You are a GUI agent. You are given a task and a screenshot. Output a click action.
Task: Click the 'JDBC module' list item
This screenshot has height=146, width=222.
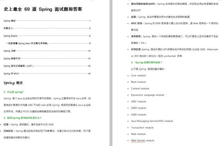tap(138, 101)
